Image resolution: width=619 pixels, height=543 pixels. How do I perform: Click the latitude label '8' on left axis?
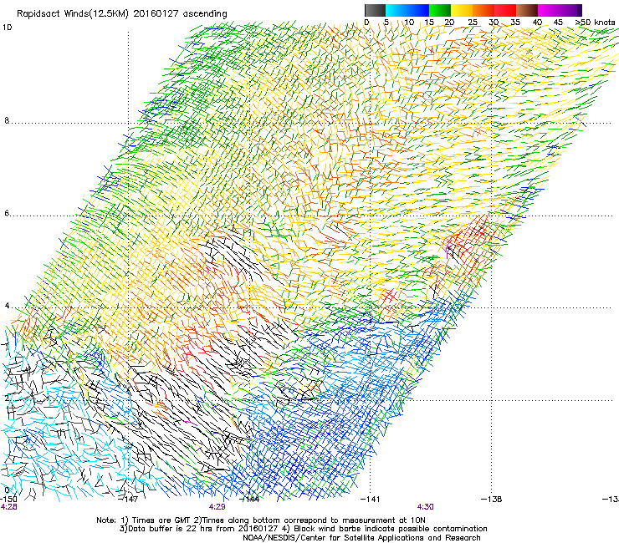(7, 120)
